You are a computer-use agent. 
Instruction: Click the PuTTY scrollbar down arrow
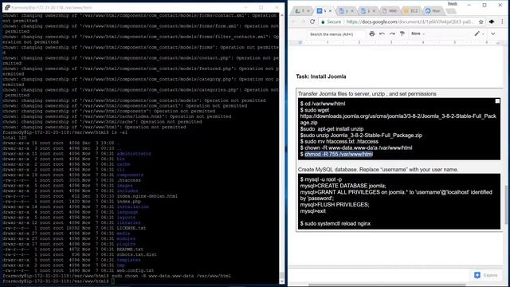[281, 281]
